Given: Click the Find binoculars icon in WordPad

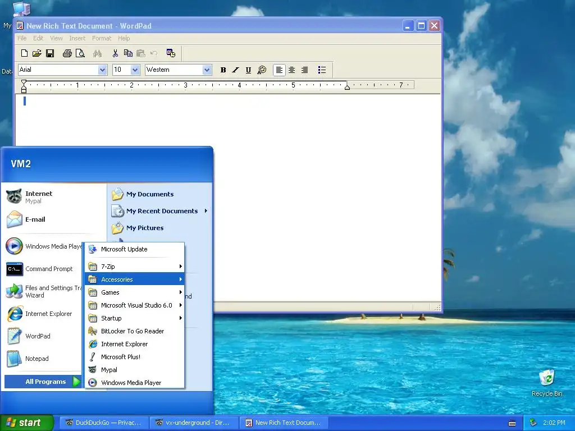Looking at the screenshot, I should [x=97, y=53].
